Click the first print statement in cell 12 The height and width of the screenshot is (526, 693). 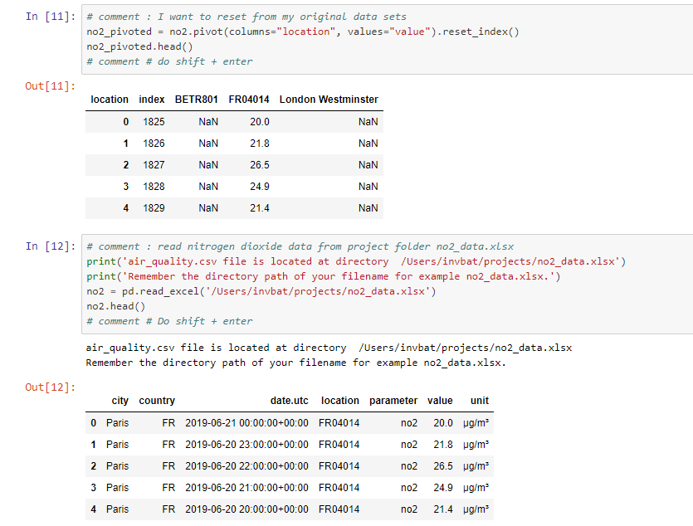click(356, 261)
